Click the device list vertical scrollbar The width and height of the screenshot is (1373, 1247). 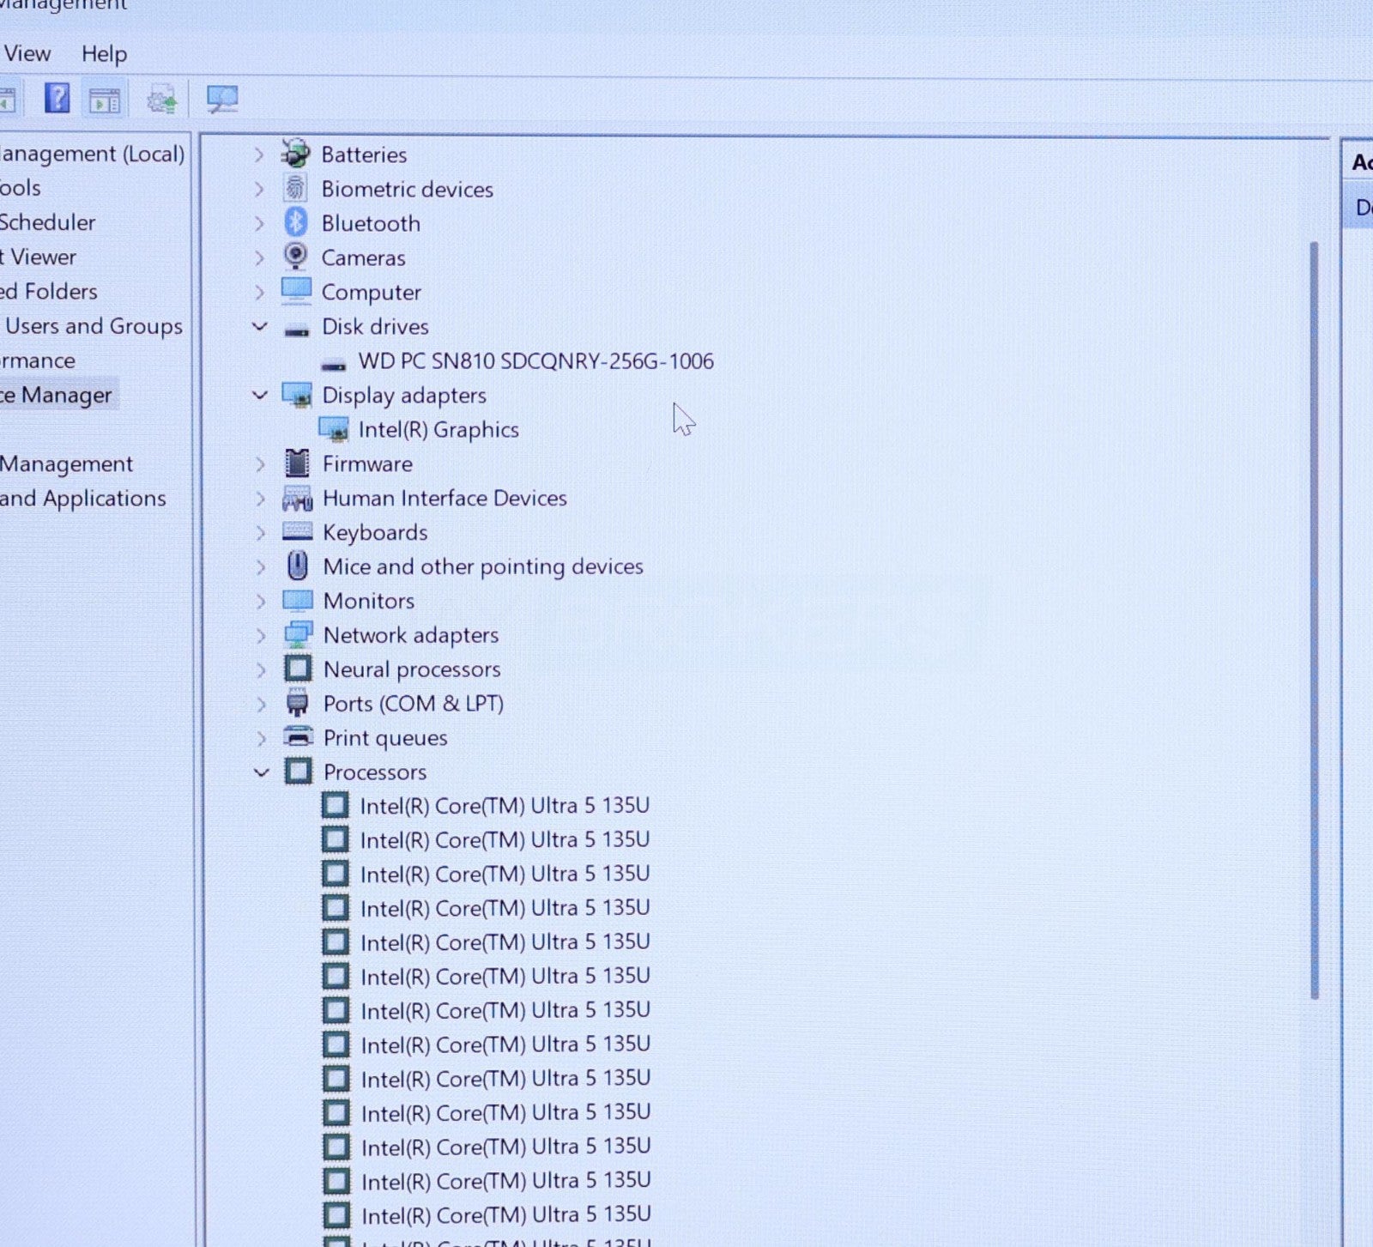(x=1314, y=618)
